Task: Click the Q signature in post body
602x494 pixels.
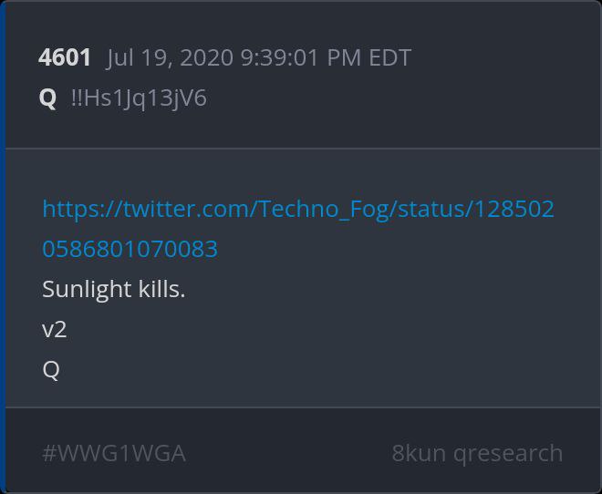Action: coord(51,370)
